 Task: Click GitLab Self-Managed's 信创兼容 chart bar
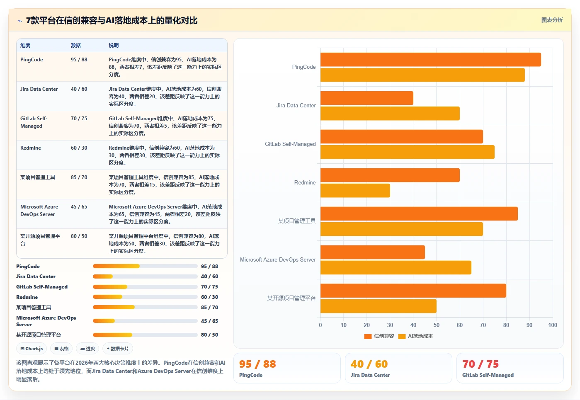click(402, 137)
